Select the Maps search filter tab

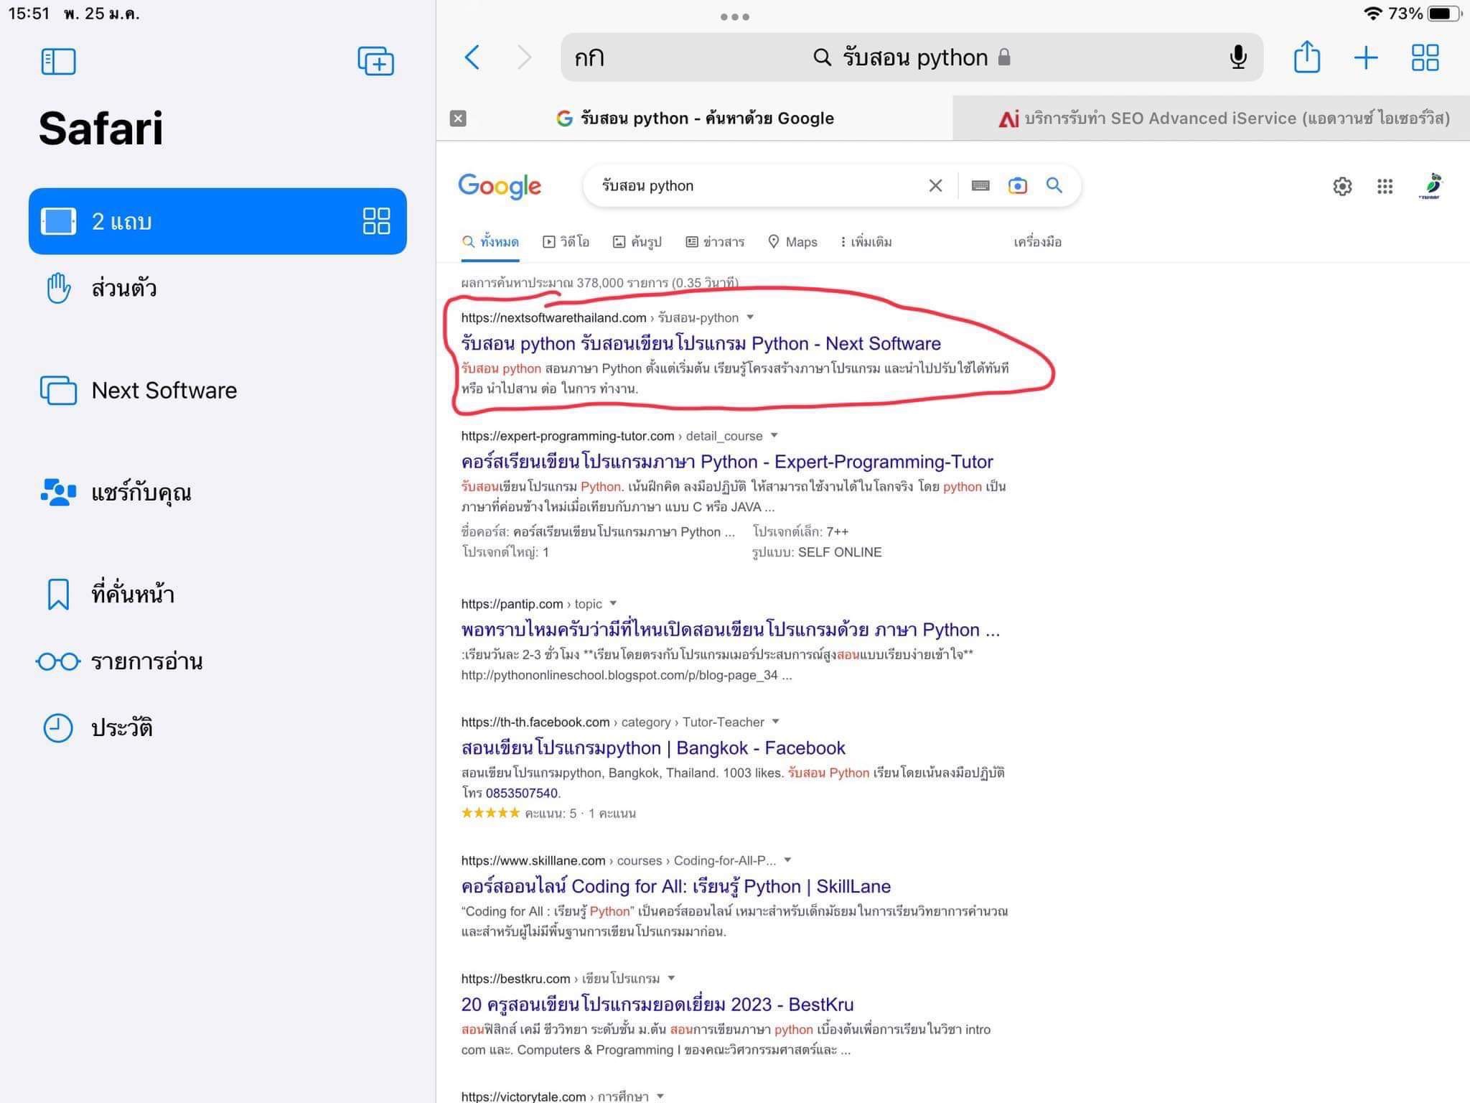pyautogui.click(x=793, y=242)
